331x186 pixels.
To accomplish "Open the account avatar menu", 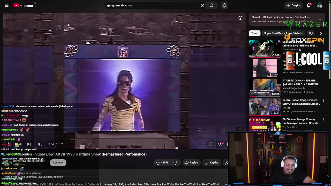I will [x=320, y=5].
